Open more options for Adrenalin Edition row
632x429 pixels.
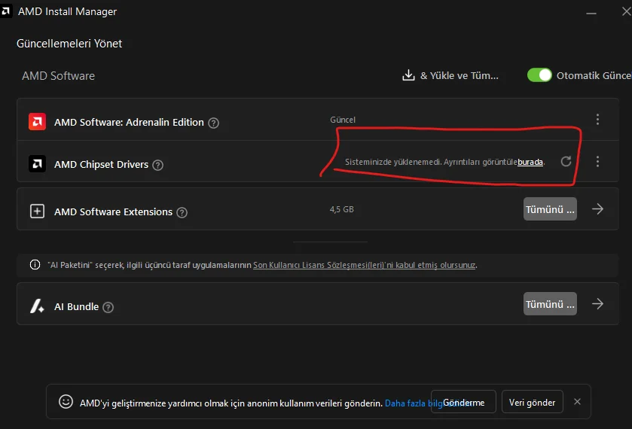pos(598,119)
